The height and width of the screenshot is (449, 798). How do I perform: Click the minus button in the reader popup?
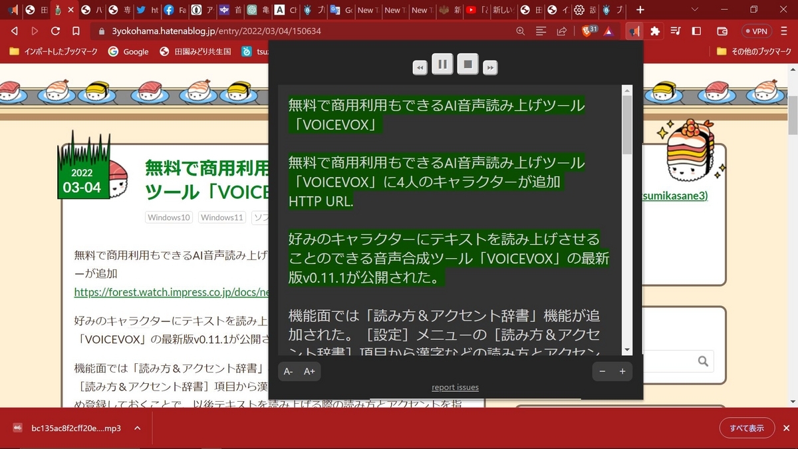(x=602, y=371)
